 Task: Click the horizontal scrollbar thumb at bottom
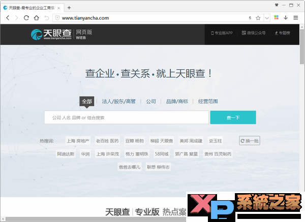tap(96, 219)
